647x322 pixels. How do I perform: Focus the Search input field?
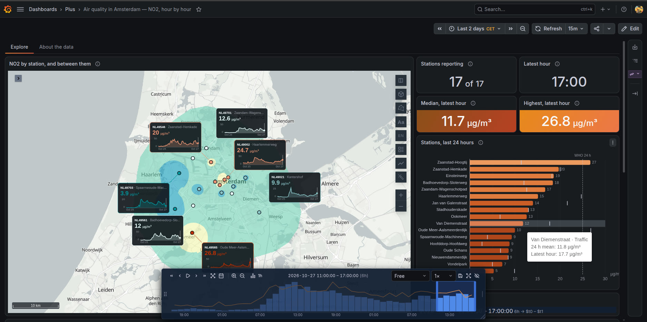(535, 9)
